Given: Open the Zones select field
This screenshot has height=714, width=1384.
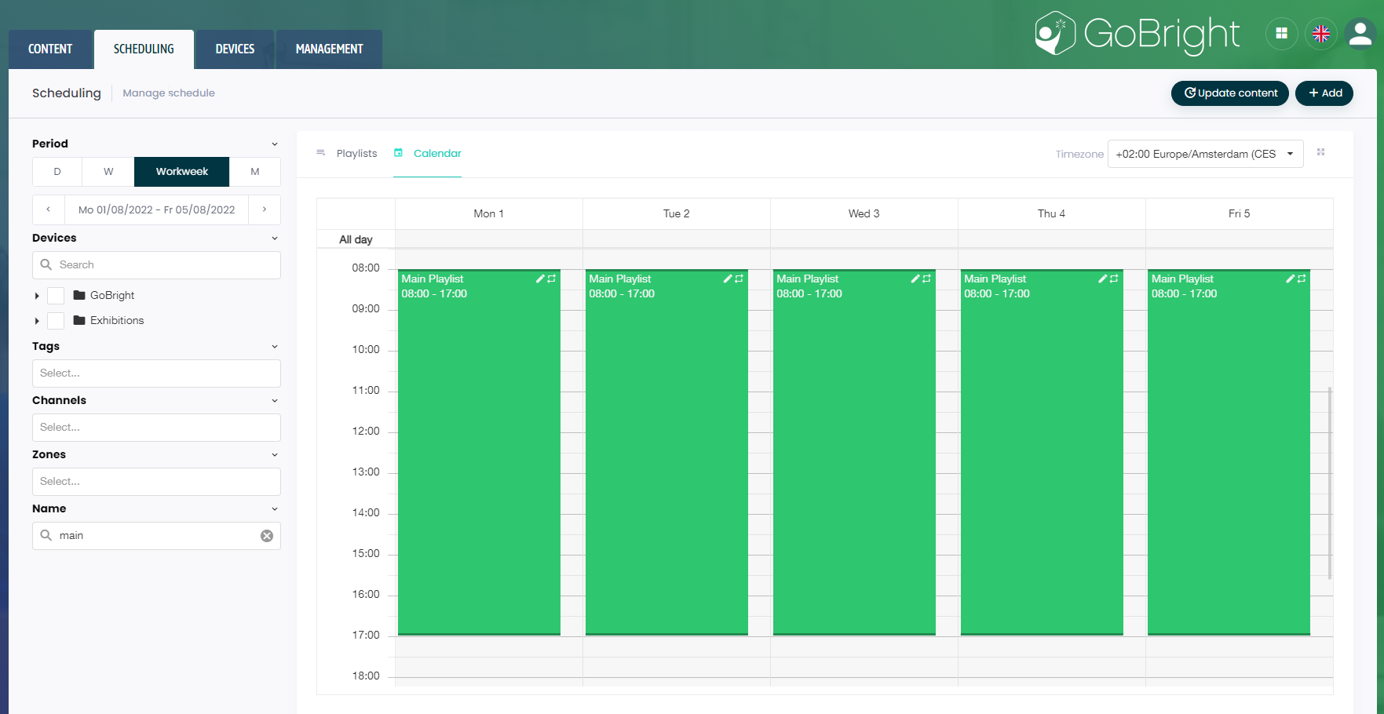Looking at the screenshot, I should 156,482.
